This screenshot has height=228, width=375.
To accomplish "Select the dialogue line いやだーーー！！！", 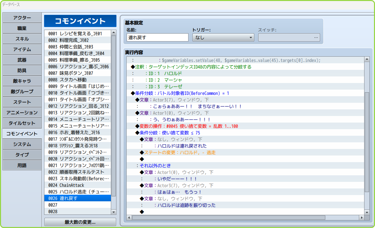I will click(245, 179).
